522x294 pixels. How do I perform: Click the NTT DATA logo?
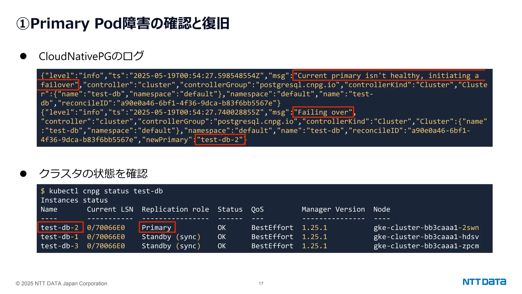tap(484, 282)
